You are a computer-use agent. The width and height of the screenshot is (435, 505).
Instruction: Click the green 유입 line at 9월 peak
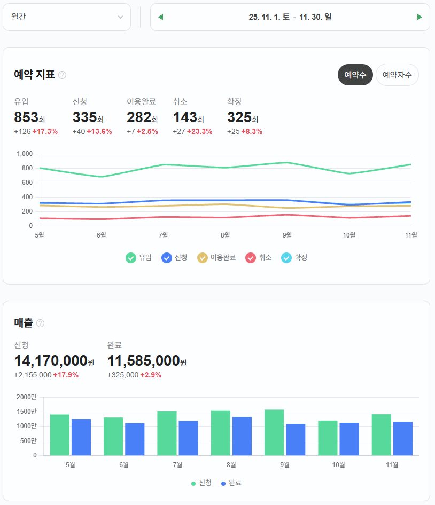pyautogui.click(x=287, y=163)
